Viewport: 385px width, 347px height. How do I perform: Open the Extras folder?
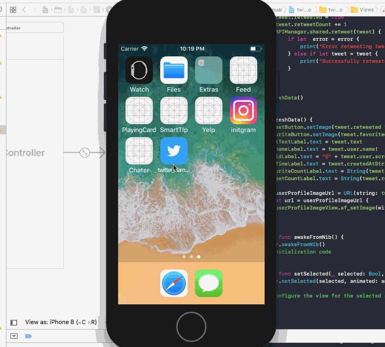tap(209, 70)
